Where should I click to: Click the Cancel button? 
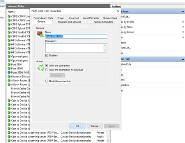(x=94, y=126)
